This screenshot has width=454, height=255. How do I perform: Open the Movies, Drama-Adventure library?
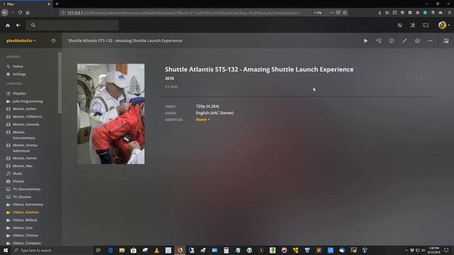point(25,148)
